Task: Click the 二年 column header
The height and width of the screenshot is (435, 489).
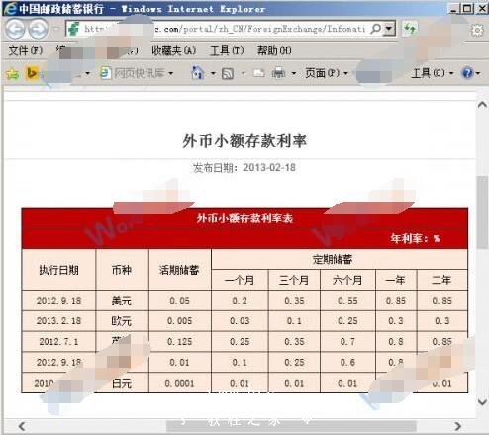Action: [x=441, y=280]
